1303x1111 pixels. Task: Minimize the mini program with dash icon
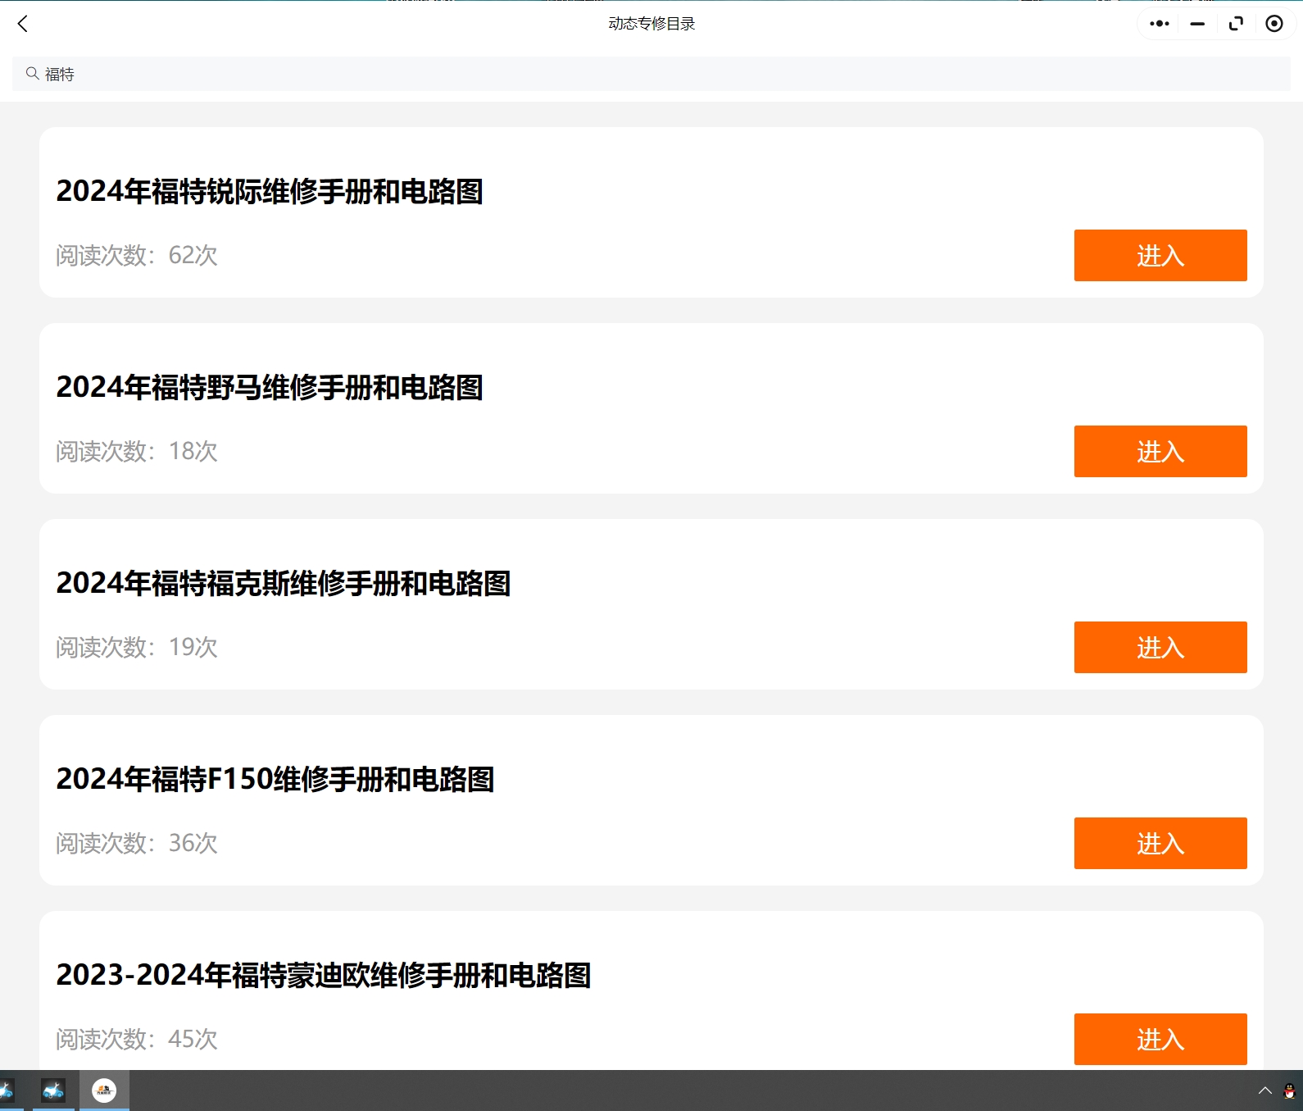(x=1197, y=24)
